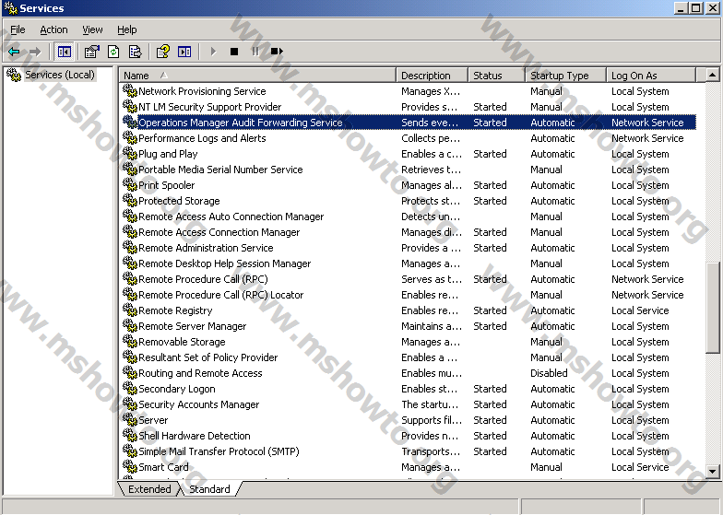The image size is (723, 515).
Task: Click the Pause Service icon
Action: coord(255,52)
